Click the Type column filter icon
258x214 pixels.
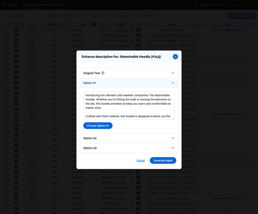pyautogui.click(x=94, y=25)
